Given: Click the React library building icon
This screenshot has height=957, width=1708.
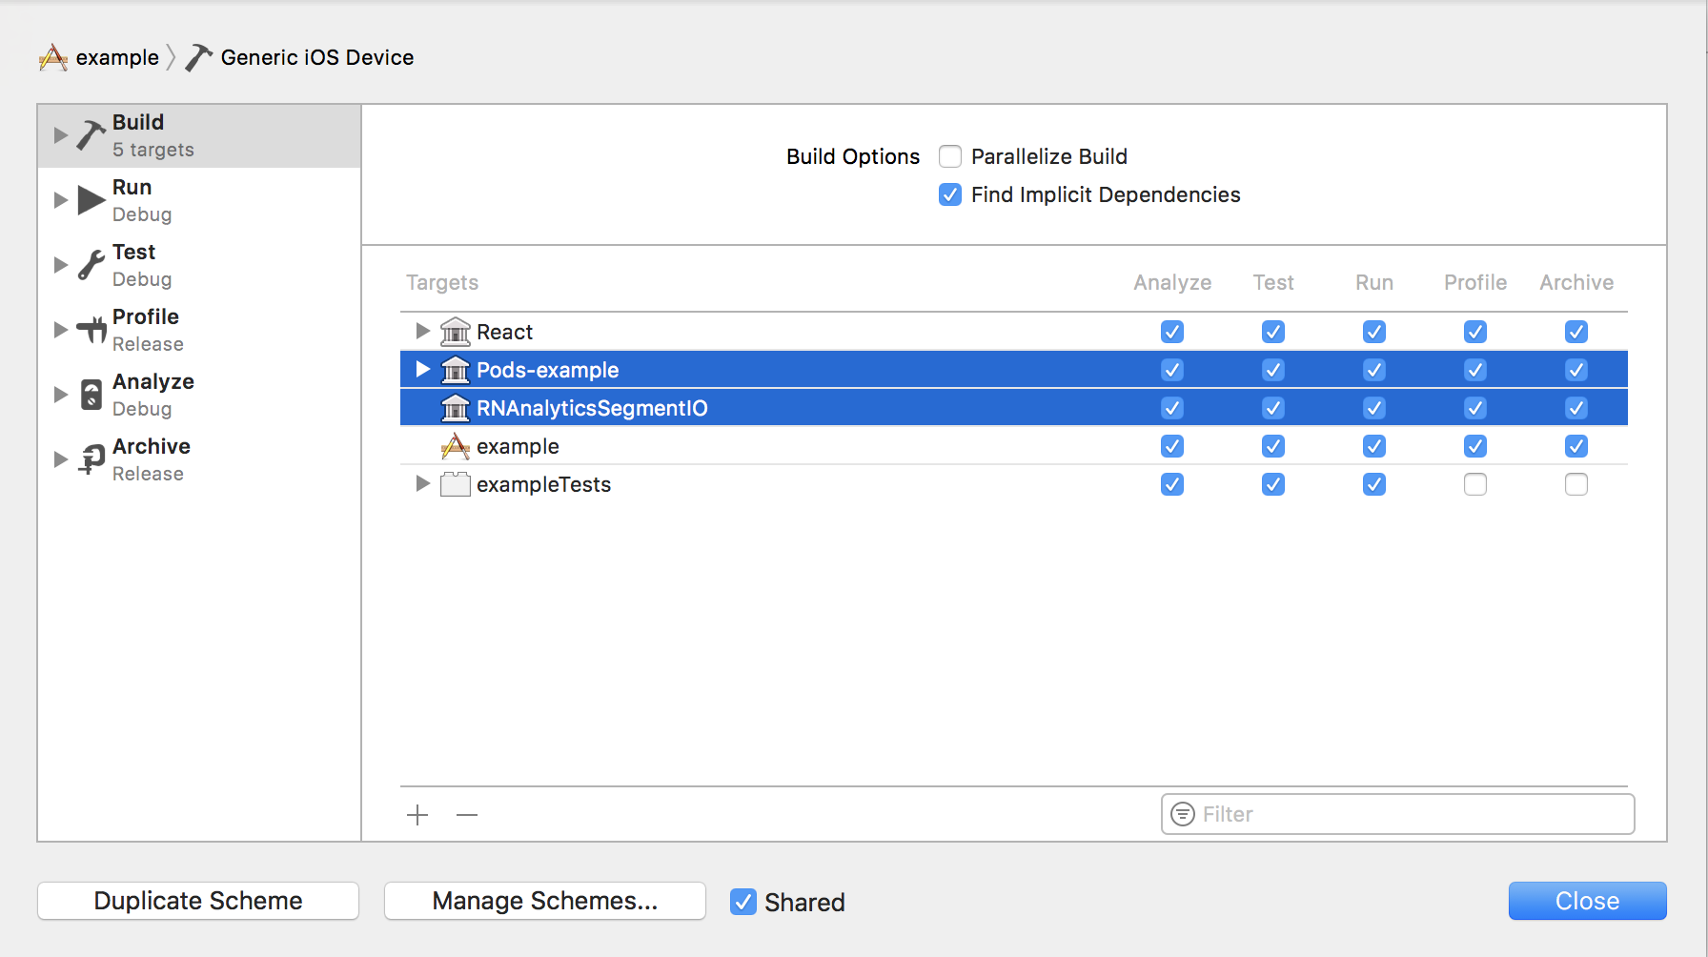Looking at the screenshot, I should tap(456, 332).
